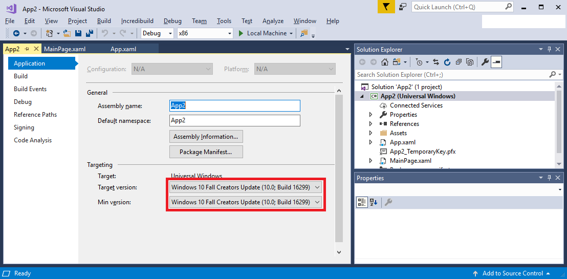Save the current file via single floppy icon
The height and width of the screenshot is (279, 567).
coord(78,33)
